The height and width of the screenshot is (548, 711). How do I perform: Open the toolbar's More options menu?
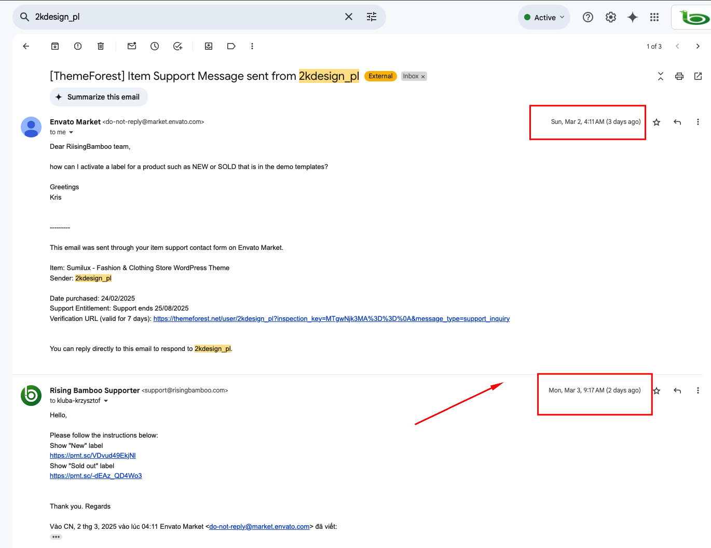tap(252, 46)
